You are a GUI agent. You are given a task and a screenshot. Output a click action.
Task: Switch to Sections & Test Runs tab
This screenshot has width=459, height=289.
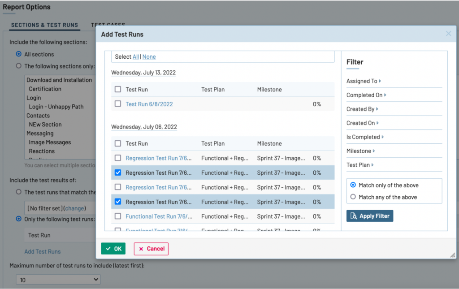(x=44, y=25)
